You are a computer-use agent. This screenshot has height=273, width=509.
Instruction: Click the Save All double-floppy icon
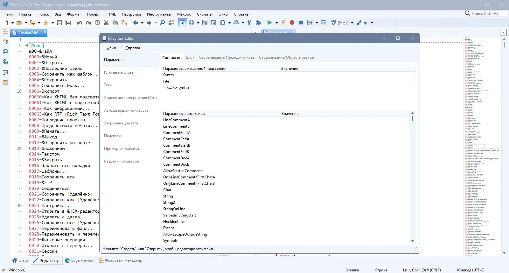[68, 23]
